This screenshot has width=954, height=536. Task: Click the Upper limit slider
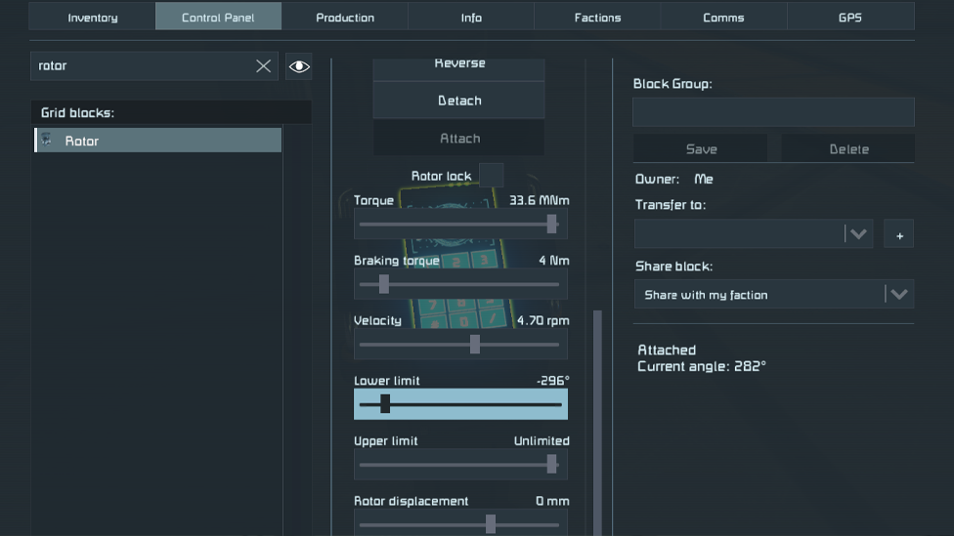point(460,465)
